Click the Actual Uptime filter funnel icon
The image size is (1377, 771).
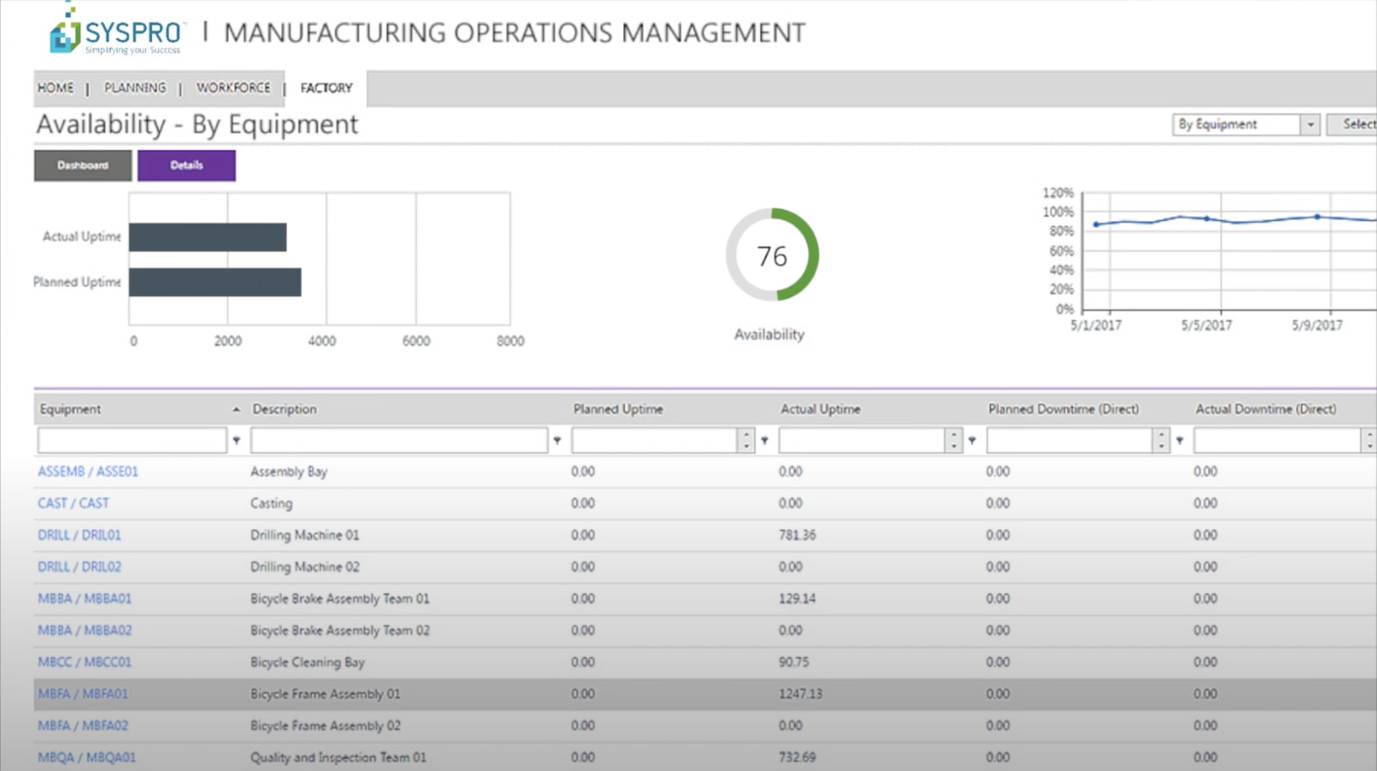972,440
